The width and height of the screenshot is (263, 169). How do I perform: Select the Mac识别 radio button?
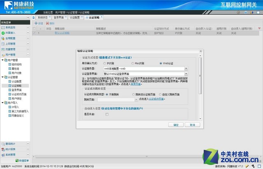point(133,64)
